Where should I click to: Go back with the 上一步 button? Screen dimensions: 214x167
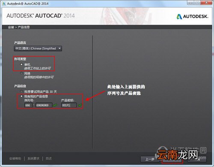pos(150,159)
